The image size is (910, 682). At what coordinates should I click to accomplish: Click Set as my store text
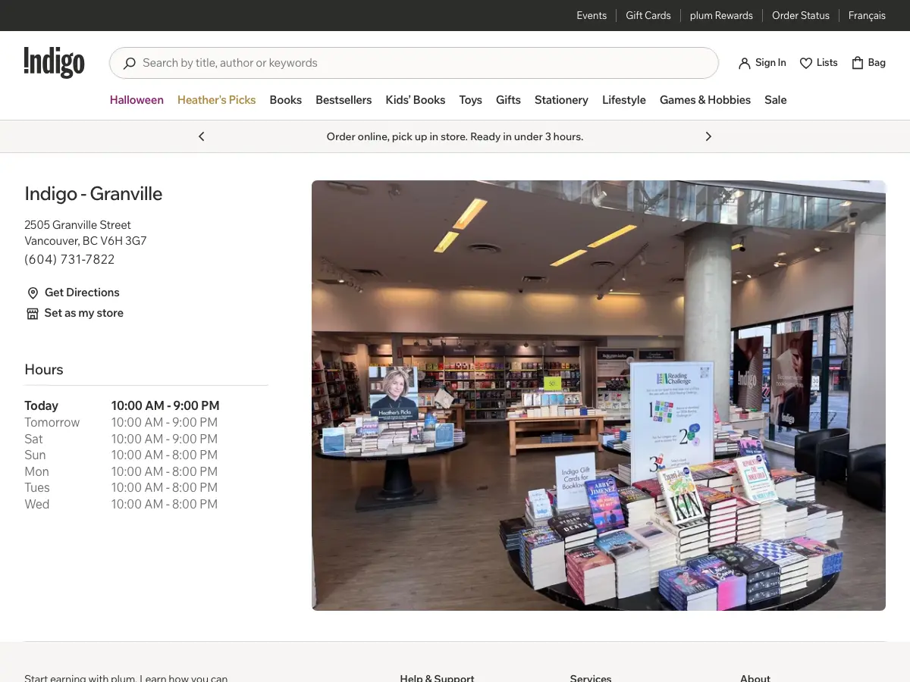coord(84,313)
